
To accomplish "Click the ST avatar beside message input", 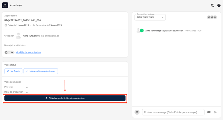I will 137,112.
